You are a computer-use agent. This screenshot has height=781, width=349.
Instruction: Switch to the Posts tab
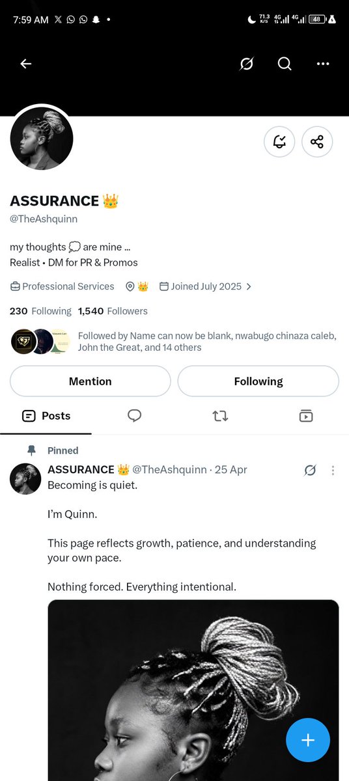tap(46, 416)
